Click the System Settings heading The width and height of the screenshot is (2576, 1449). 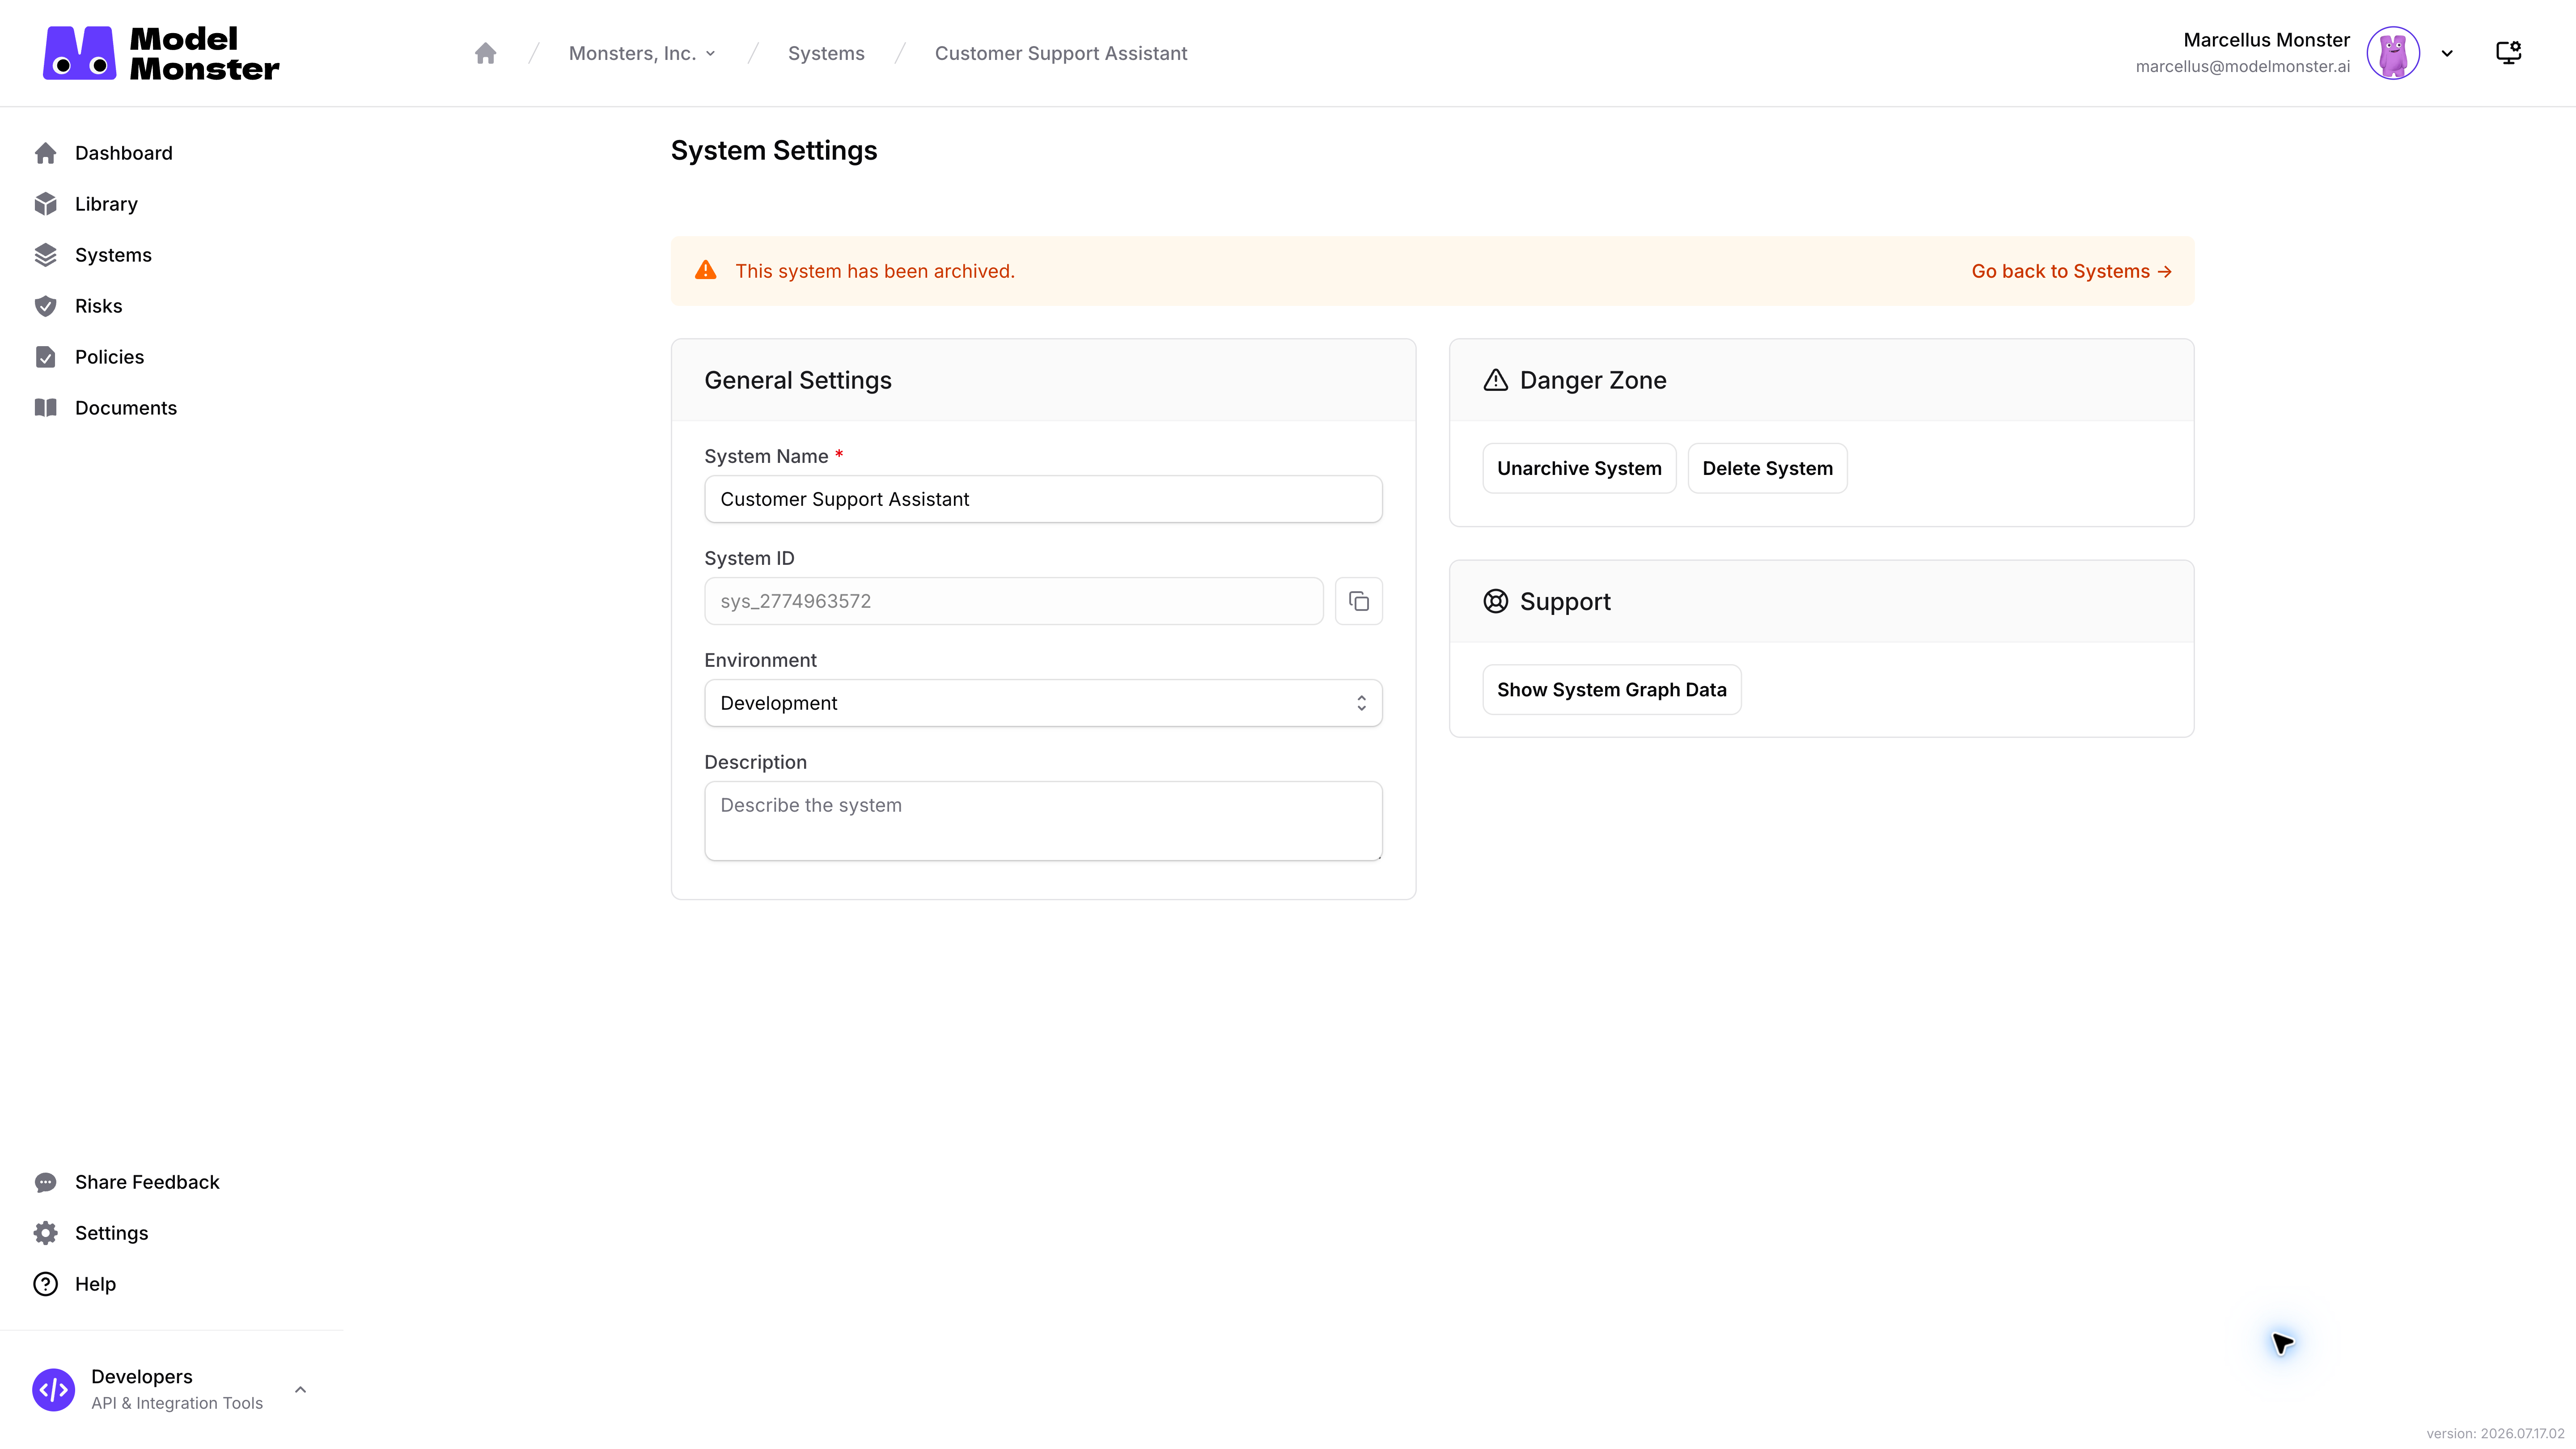(774, 150)
